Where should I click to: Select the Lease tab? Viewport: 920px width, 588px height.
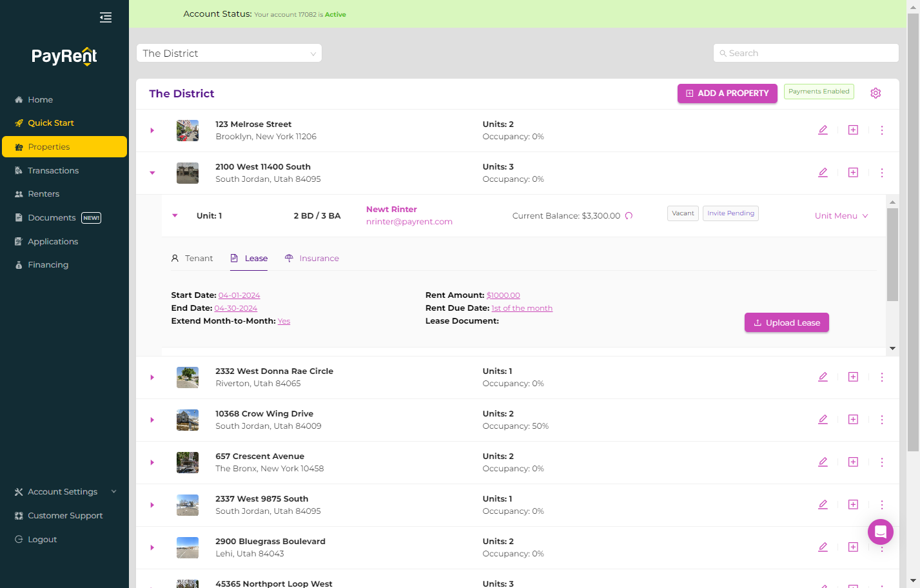coord(249,259)
